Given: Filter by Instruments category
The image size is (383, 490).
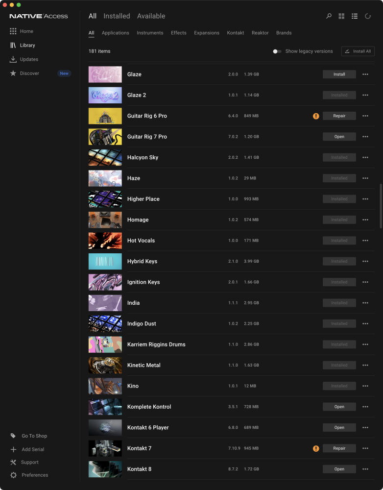Looking at the screenshot, I should (150, 33).
